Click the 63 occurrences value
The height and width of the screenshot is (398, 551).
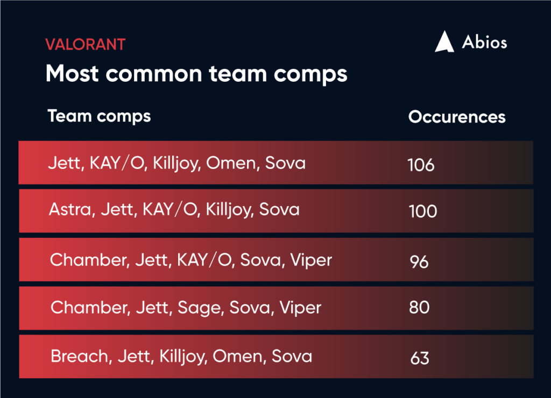pos(420,359)
